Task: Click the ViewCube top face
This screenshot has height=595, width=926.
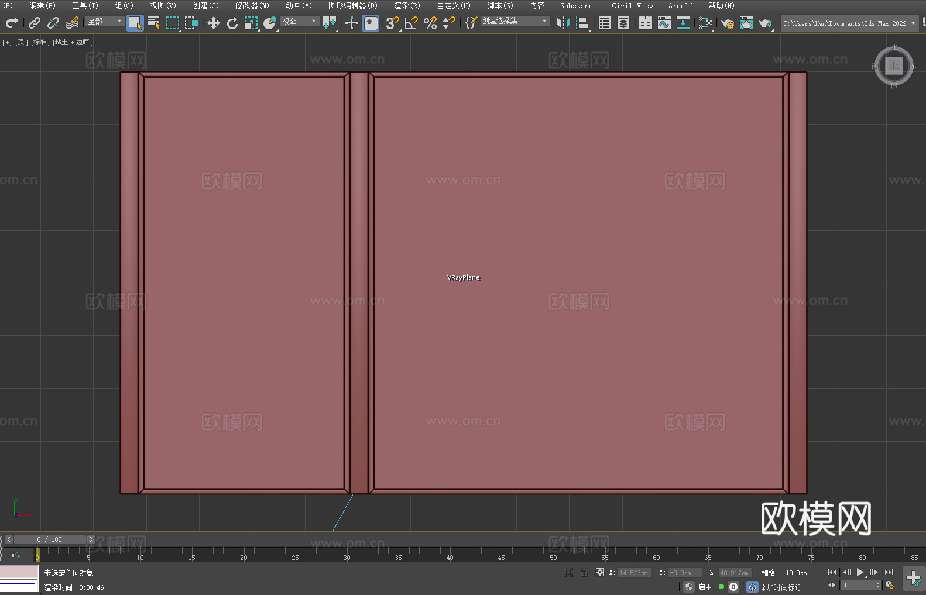Action: tap(894, 66)
